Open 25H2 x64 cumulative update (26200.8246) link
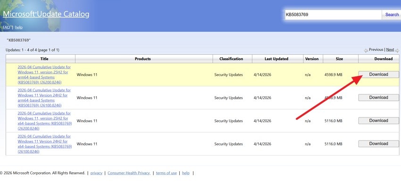Image resolution: width=401 pixels, height=184 pixels. pyautogui.click(x=44, y=121)
